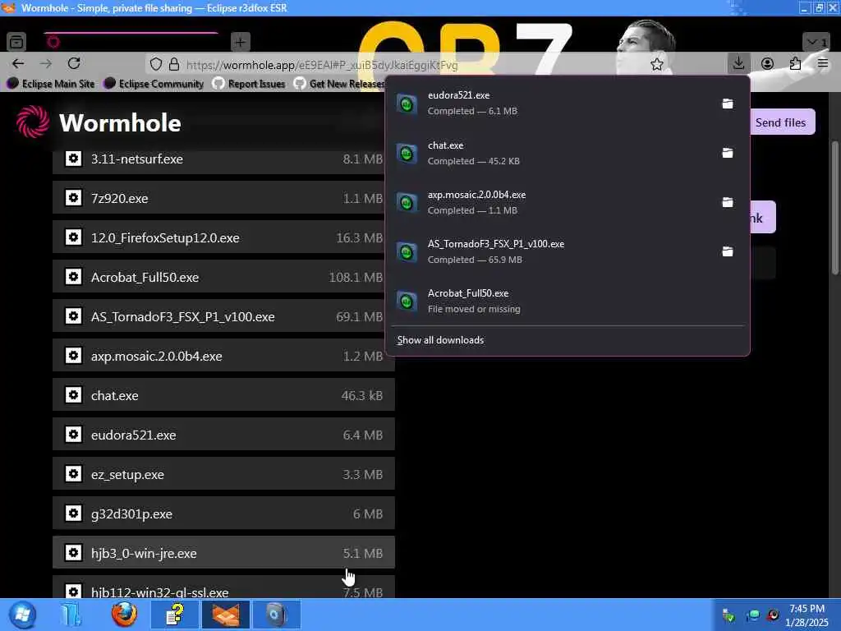Screen dimensions: 841x631
Task: Bookmark this page with the star icon
Action: coord(656,64)
